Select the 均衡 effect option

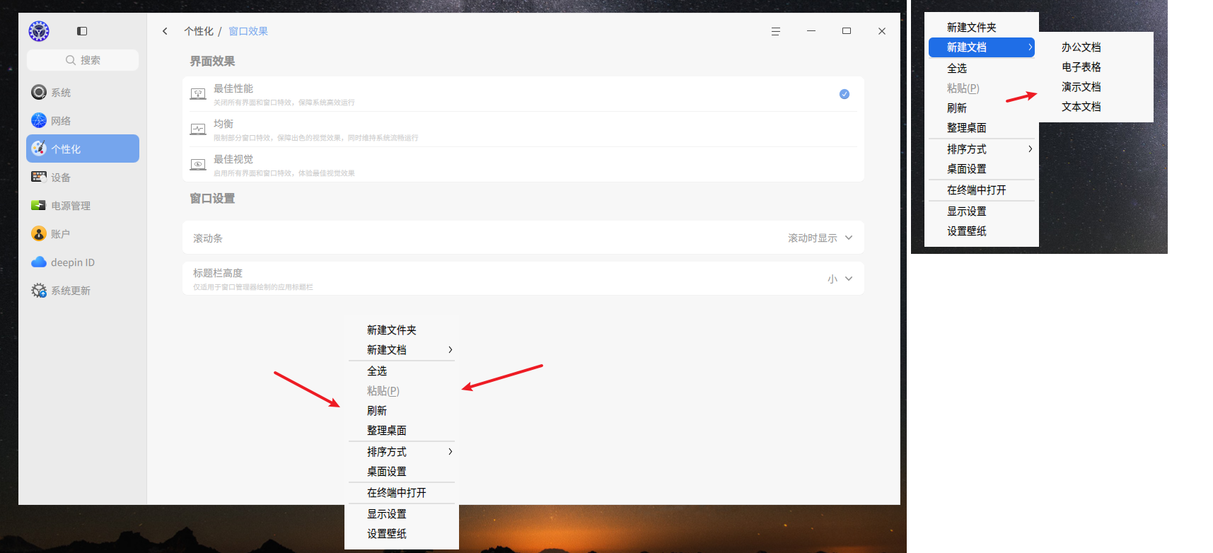[523, 129]
